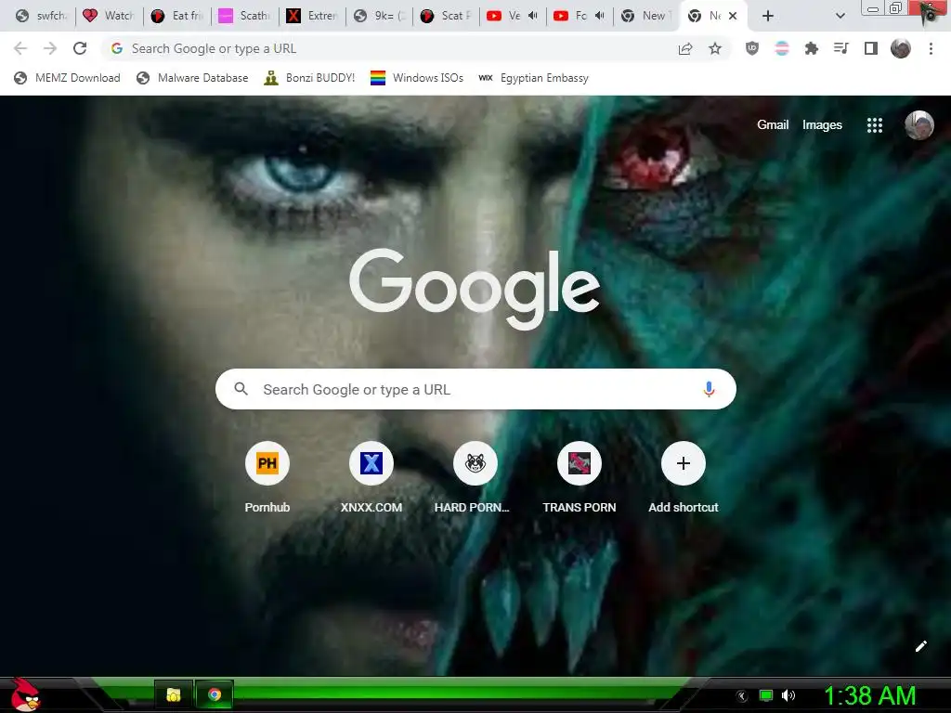The image size is (951, 713).
Task: Open the Extensions puzzle piece menu
Action: pyautogui.click(x=811, y=48)
